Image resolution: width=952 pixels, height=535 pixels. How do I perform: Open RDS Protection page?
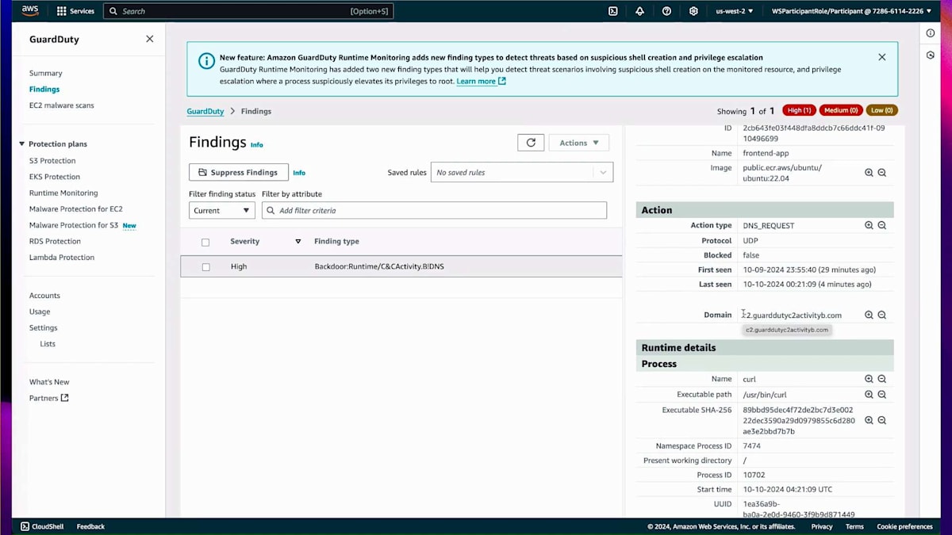(x=55, y=242)
